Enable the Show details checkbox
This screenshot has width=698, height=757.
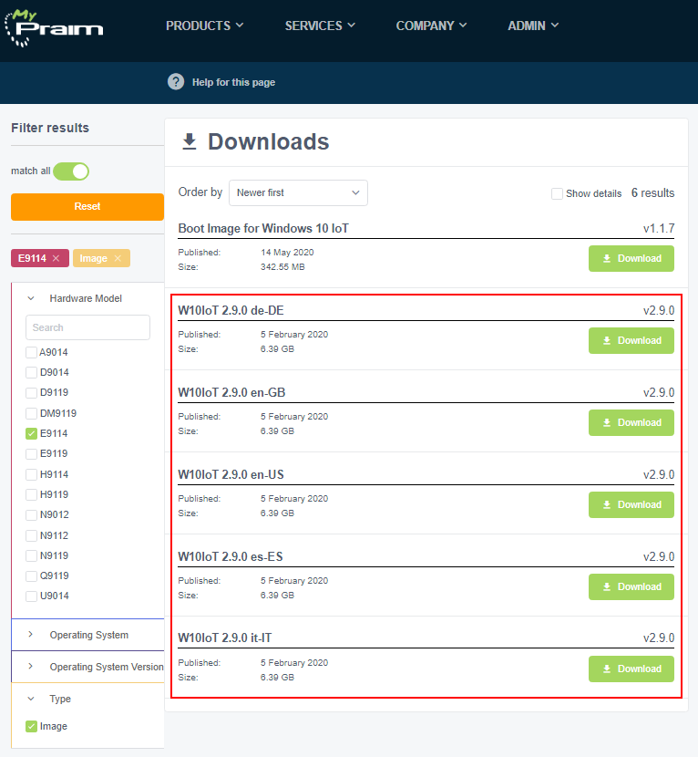click(x=557, y=193)
